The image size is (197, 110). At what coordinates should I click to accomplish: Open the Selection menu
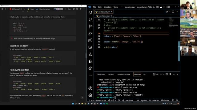click(107, 7)
